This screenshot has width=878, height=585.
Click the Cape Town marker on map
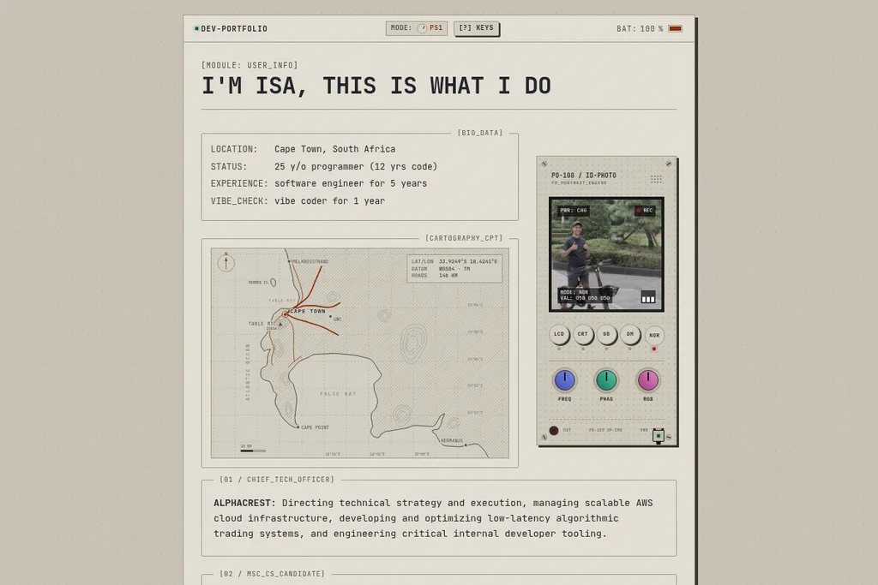tap(285, 314)
